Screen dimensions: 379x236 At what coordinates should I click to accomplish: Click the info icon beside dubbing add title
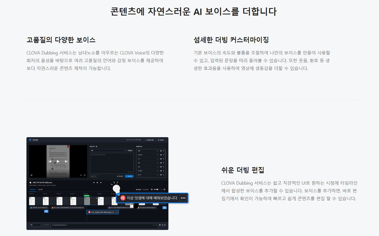click(x=96, y=147)
